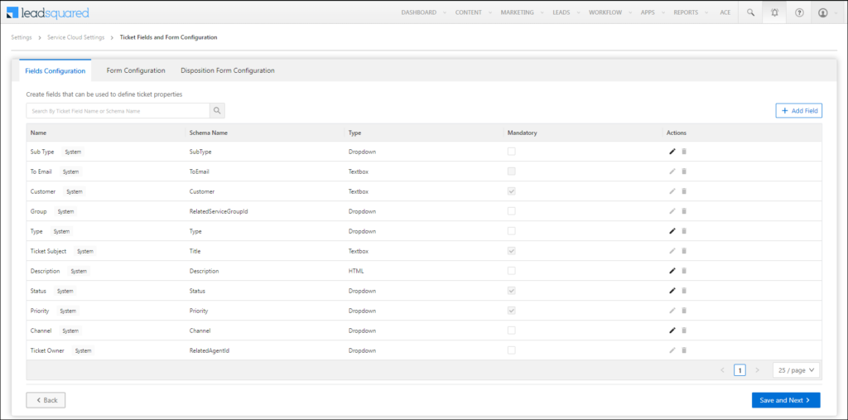This screenshot has width=848, height=420.
Task: Edit the Description field with pencil icon
Action: click(x=672, y=271)
